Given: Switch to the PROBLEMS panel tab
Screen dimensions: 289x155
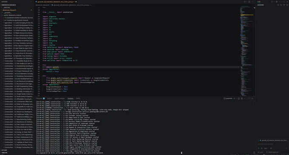Looking at the screenshot, I should 40,99.
